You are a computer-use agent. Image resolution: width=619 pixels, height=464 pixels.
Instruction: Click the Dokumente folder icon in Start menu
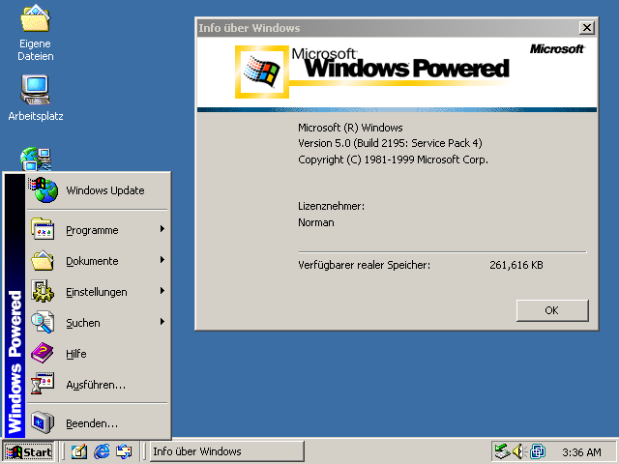coord(43,260)
